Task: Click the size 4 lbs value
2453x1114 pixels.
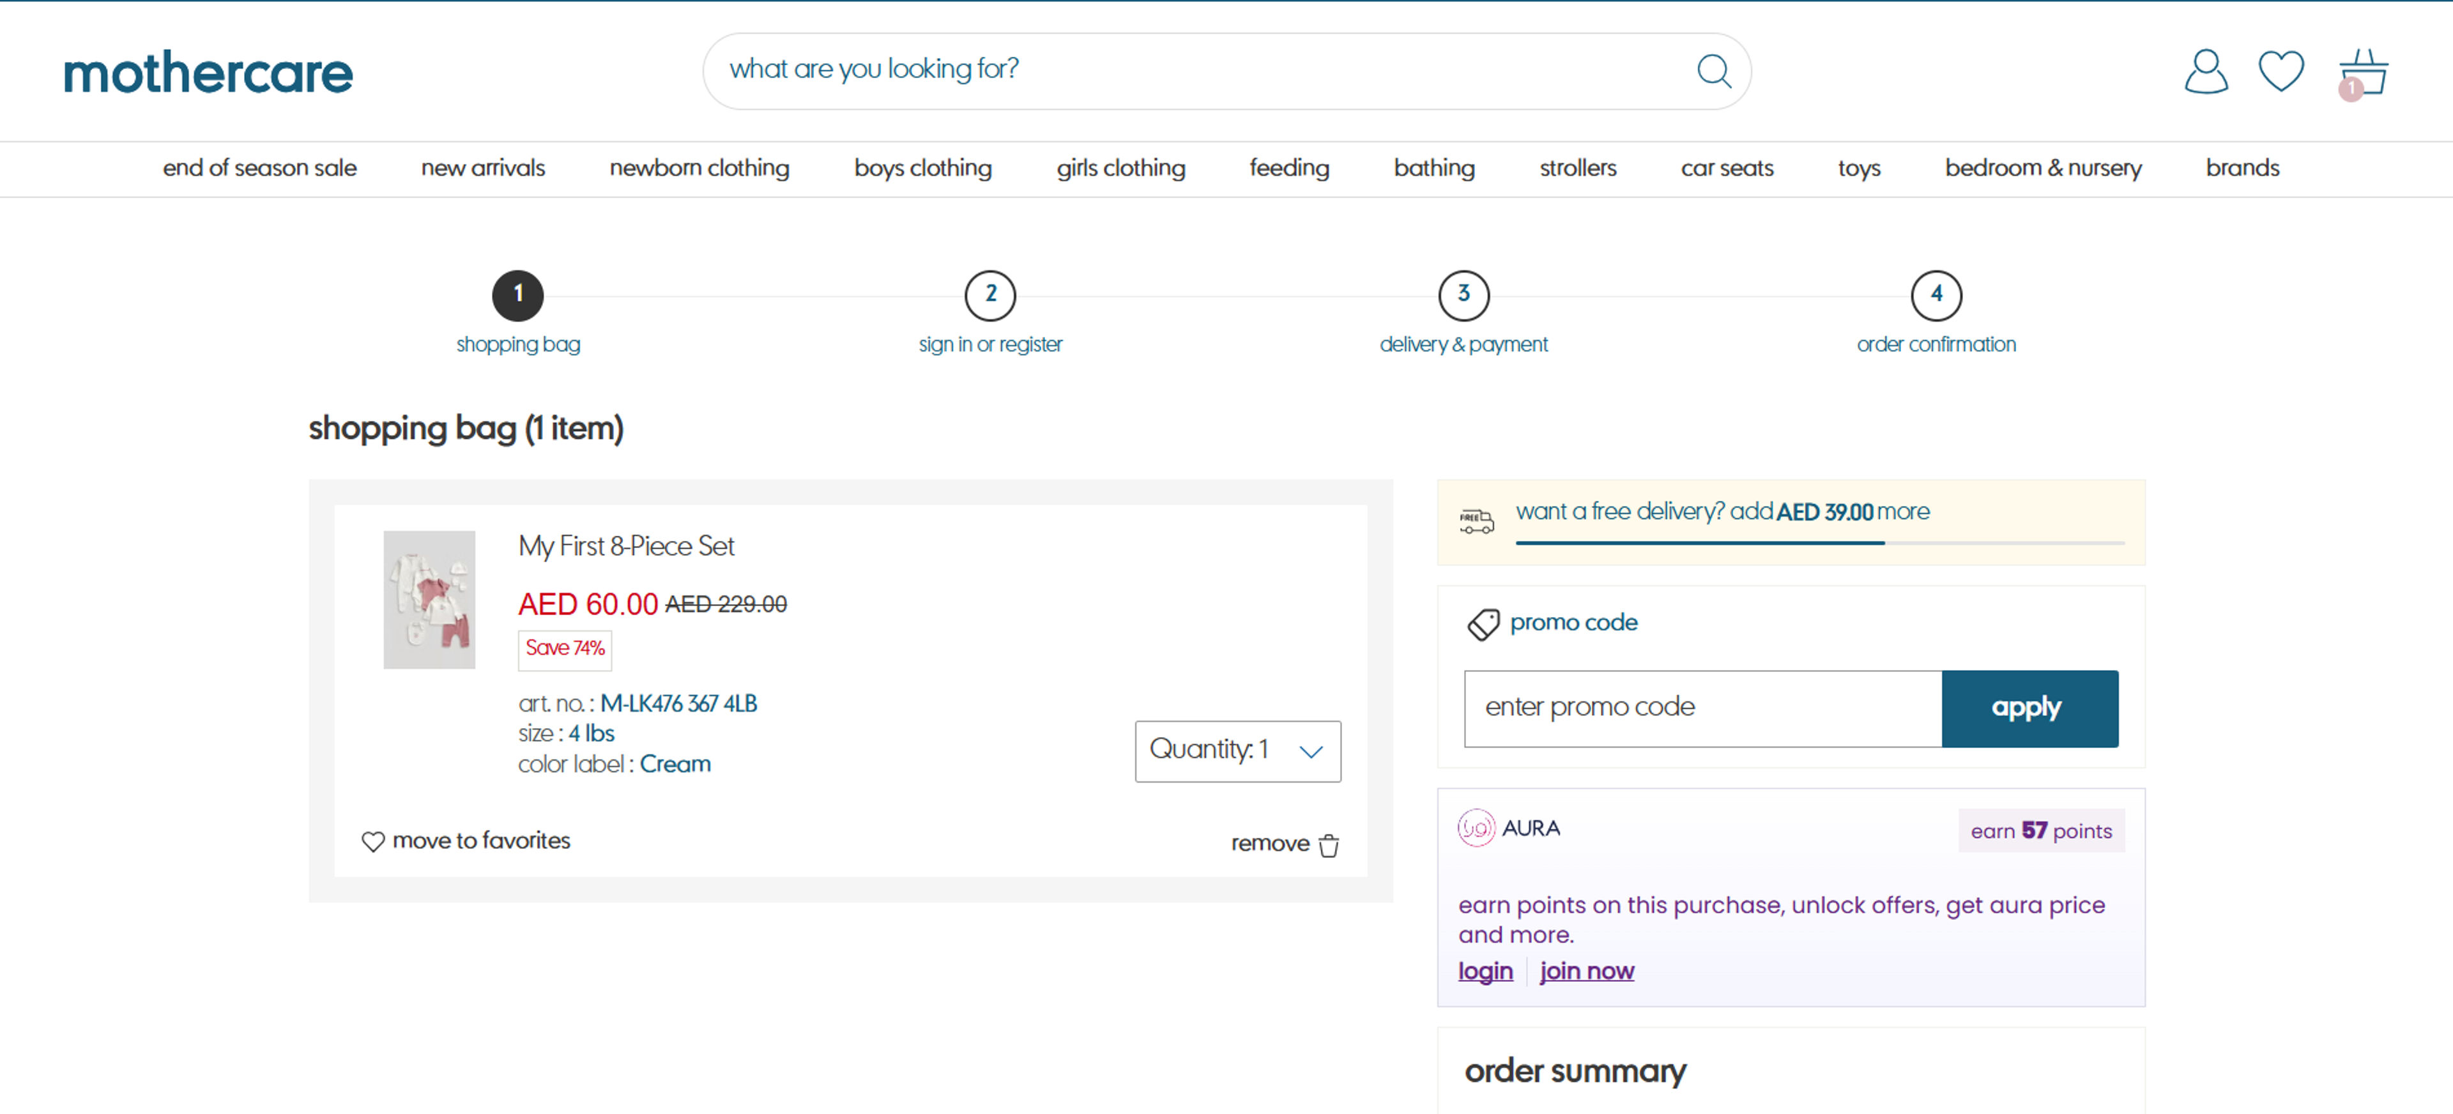Action: [592, 733]
